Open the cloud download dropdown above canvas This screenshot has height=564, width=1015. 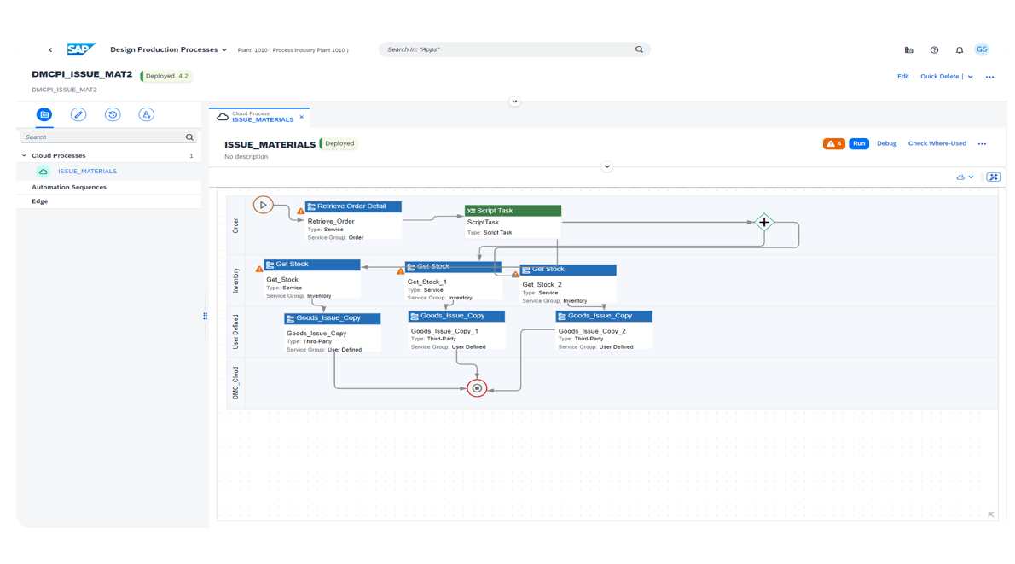(x=966, y=177)
